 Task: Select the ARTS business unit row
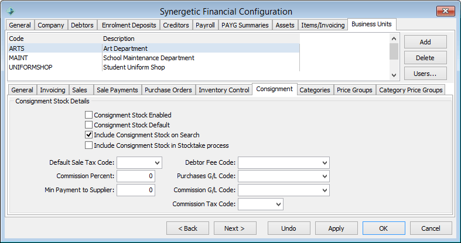click(x=154, y=48)
